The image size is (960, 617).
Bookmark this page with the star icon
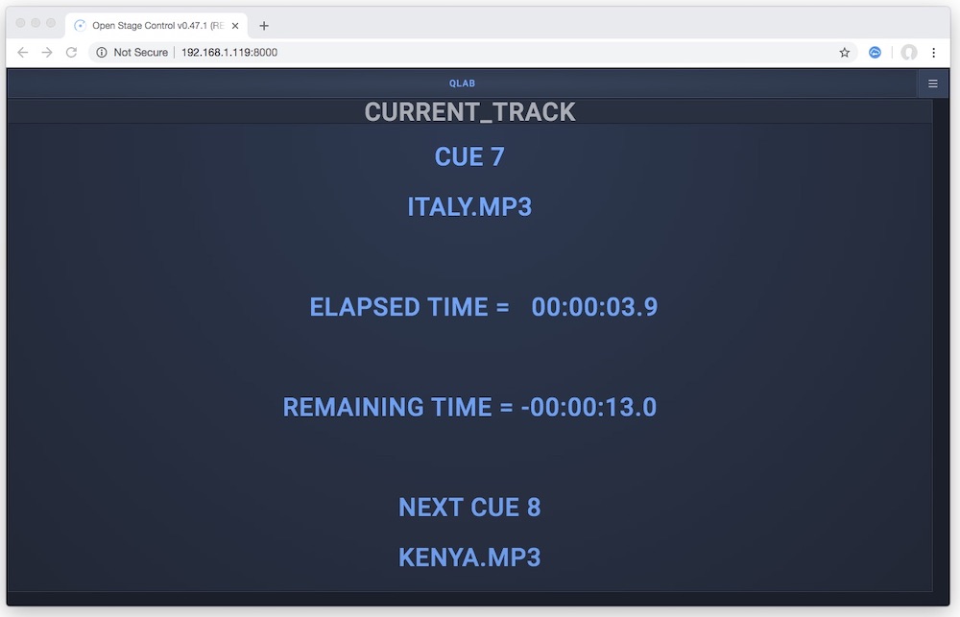click(x=845, y=53)
